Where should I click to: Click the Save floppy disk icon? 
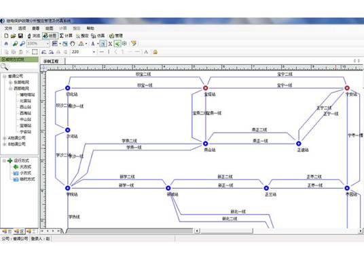[x=20, y=36]
